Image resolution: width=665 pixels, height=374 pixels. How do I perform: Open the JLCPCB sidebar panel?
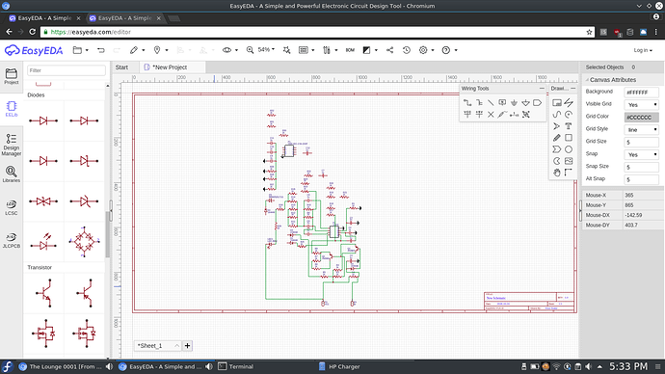(x=12, y=240)
